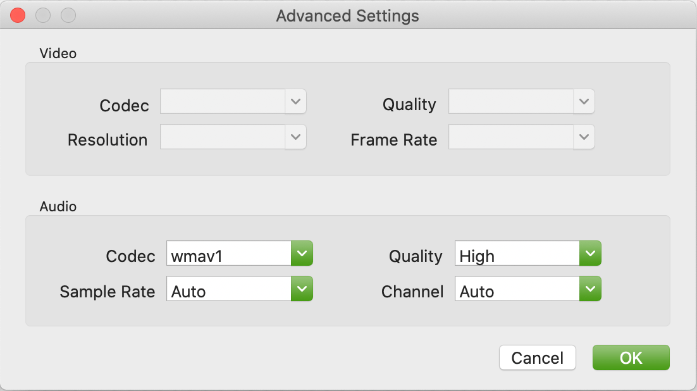
Task: Click the empty Video Quality field
Action: click(x=511, y=101)
